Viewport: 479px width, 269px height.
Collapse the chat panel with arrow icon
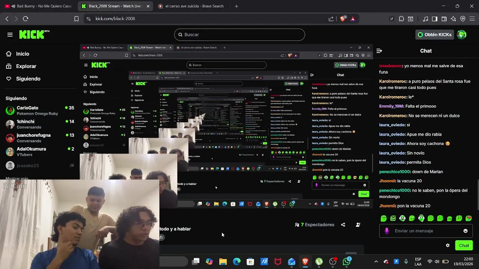tap(379, 51)
